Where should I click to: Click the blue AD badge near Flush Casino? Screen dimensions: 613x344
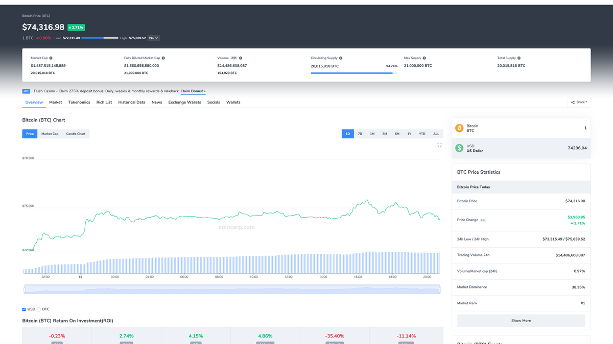[26, 91]
